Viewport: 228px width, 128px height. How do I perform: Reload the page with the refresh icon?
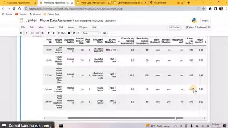tap(14, 9)
